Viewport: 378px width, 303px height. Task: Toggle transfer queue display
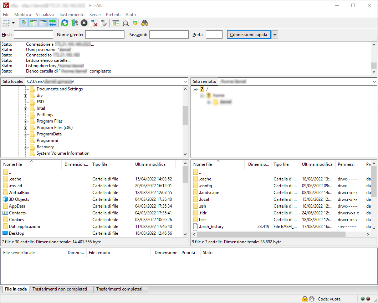(52, 23)
